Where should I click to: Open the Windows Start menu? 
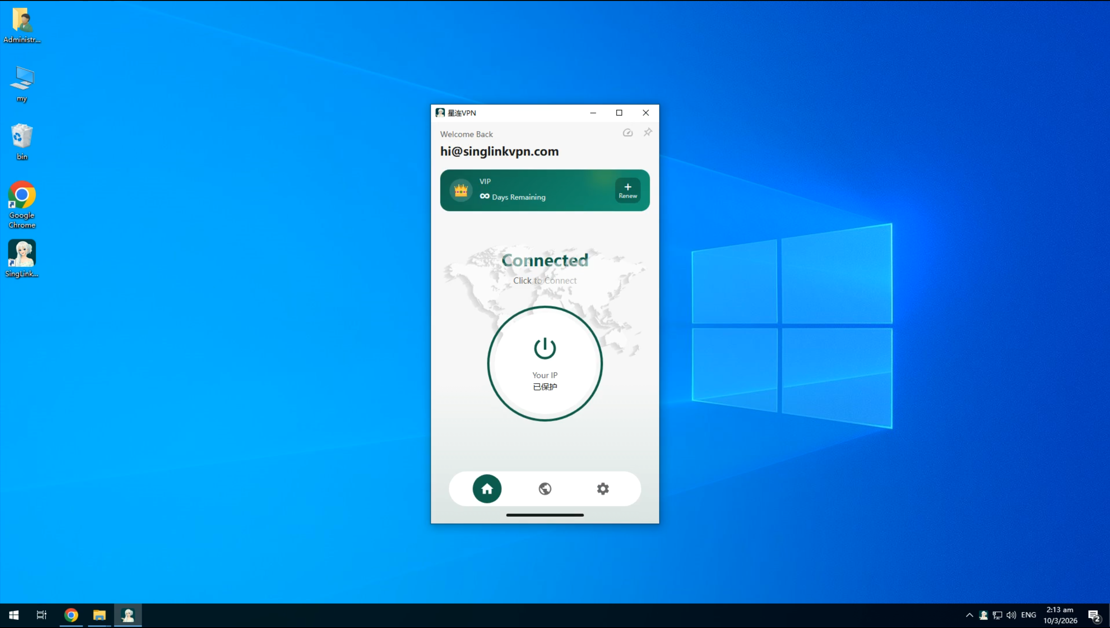click(14, 615)
